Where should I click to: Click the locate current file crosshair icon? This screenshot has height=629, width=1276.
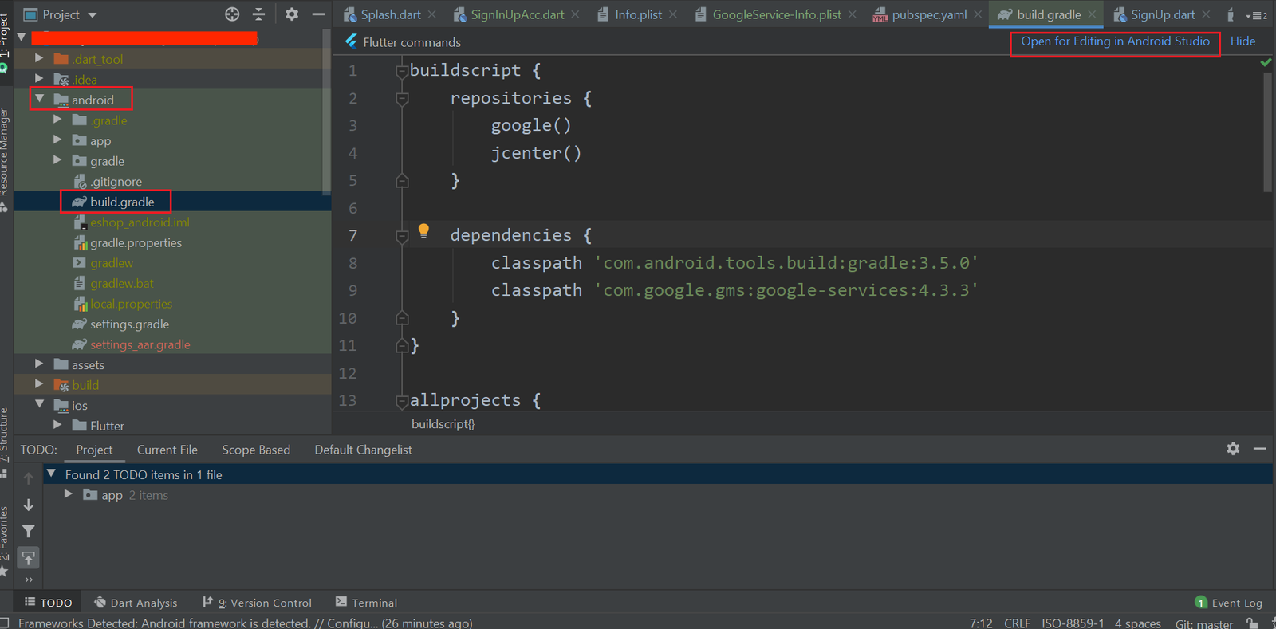[232, 14]
